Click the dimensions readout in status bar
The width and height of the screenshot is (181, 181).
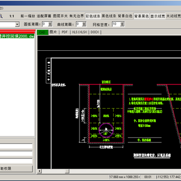125,177
